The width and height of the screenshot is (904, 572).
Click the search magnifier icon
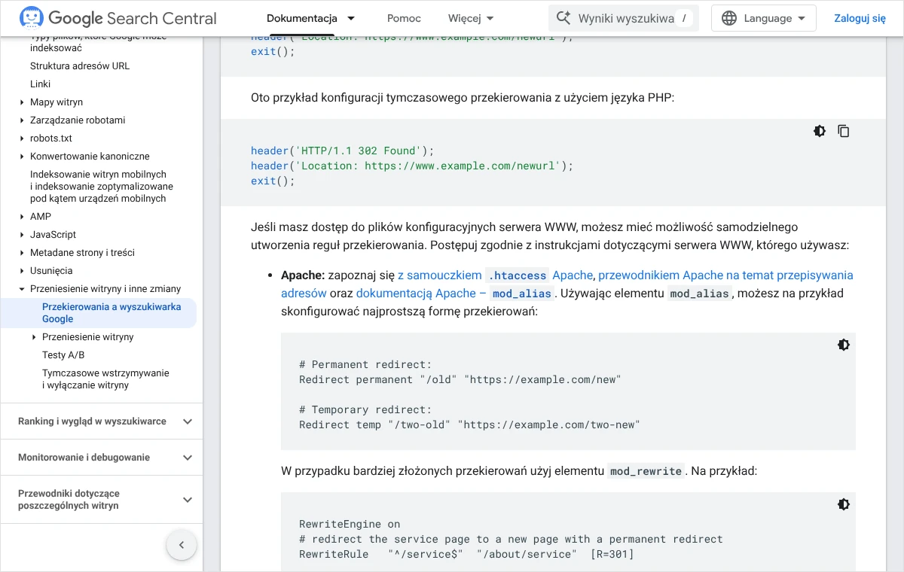click(563, 18)
